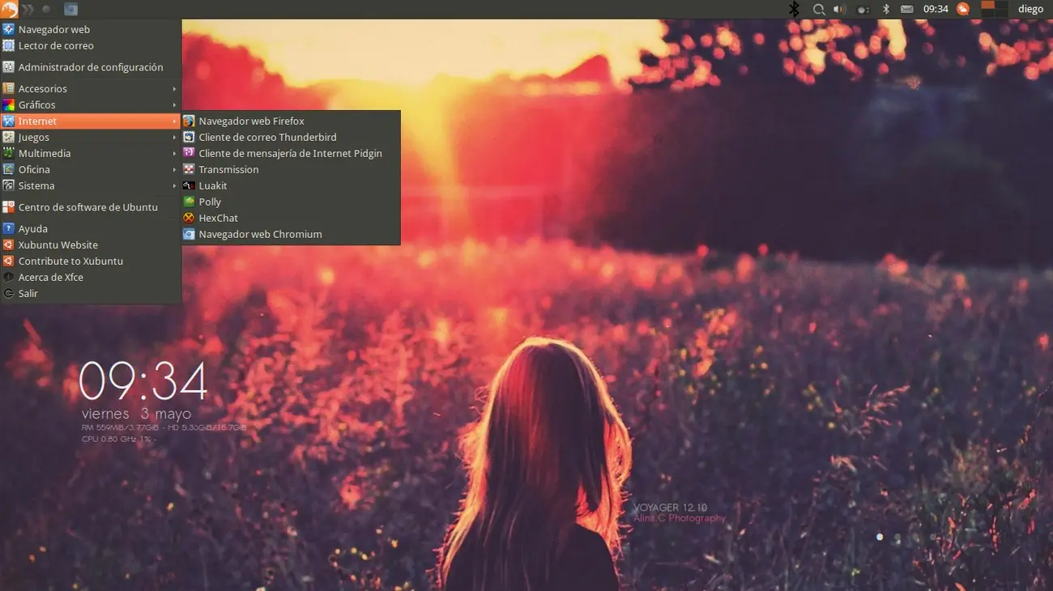Click the orange weather cloud icon
The image size is (1053, 591).
pyautogui.click(x=963, y=9)
